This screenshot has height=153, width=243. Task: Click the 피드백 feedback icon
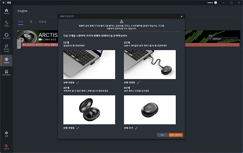tap(6, 146)
